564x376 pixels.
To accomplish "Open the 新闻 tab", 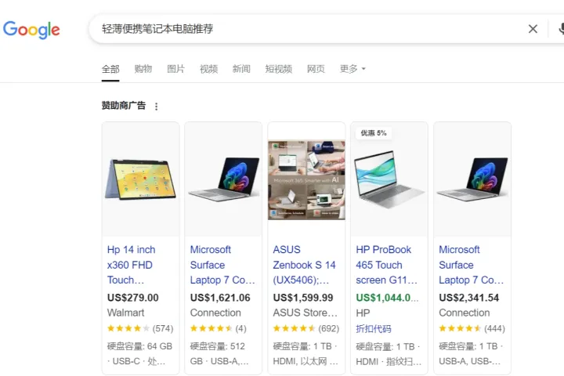I will [x=241, y=69].
